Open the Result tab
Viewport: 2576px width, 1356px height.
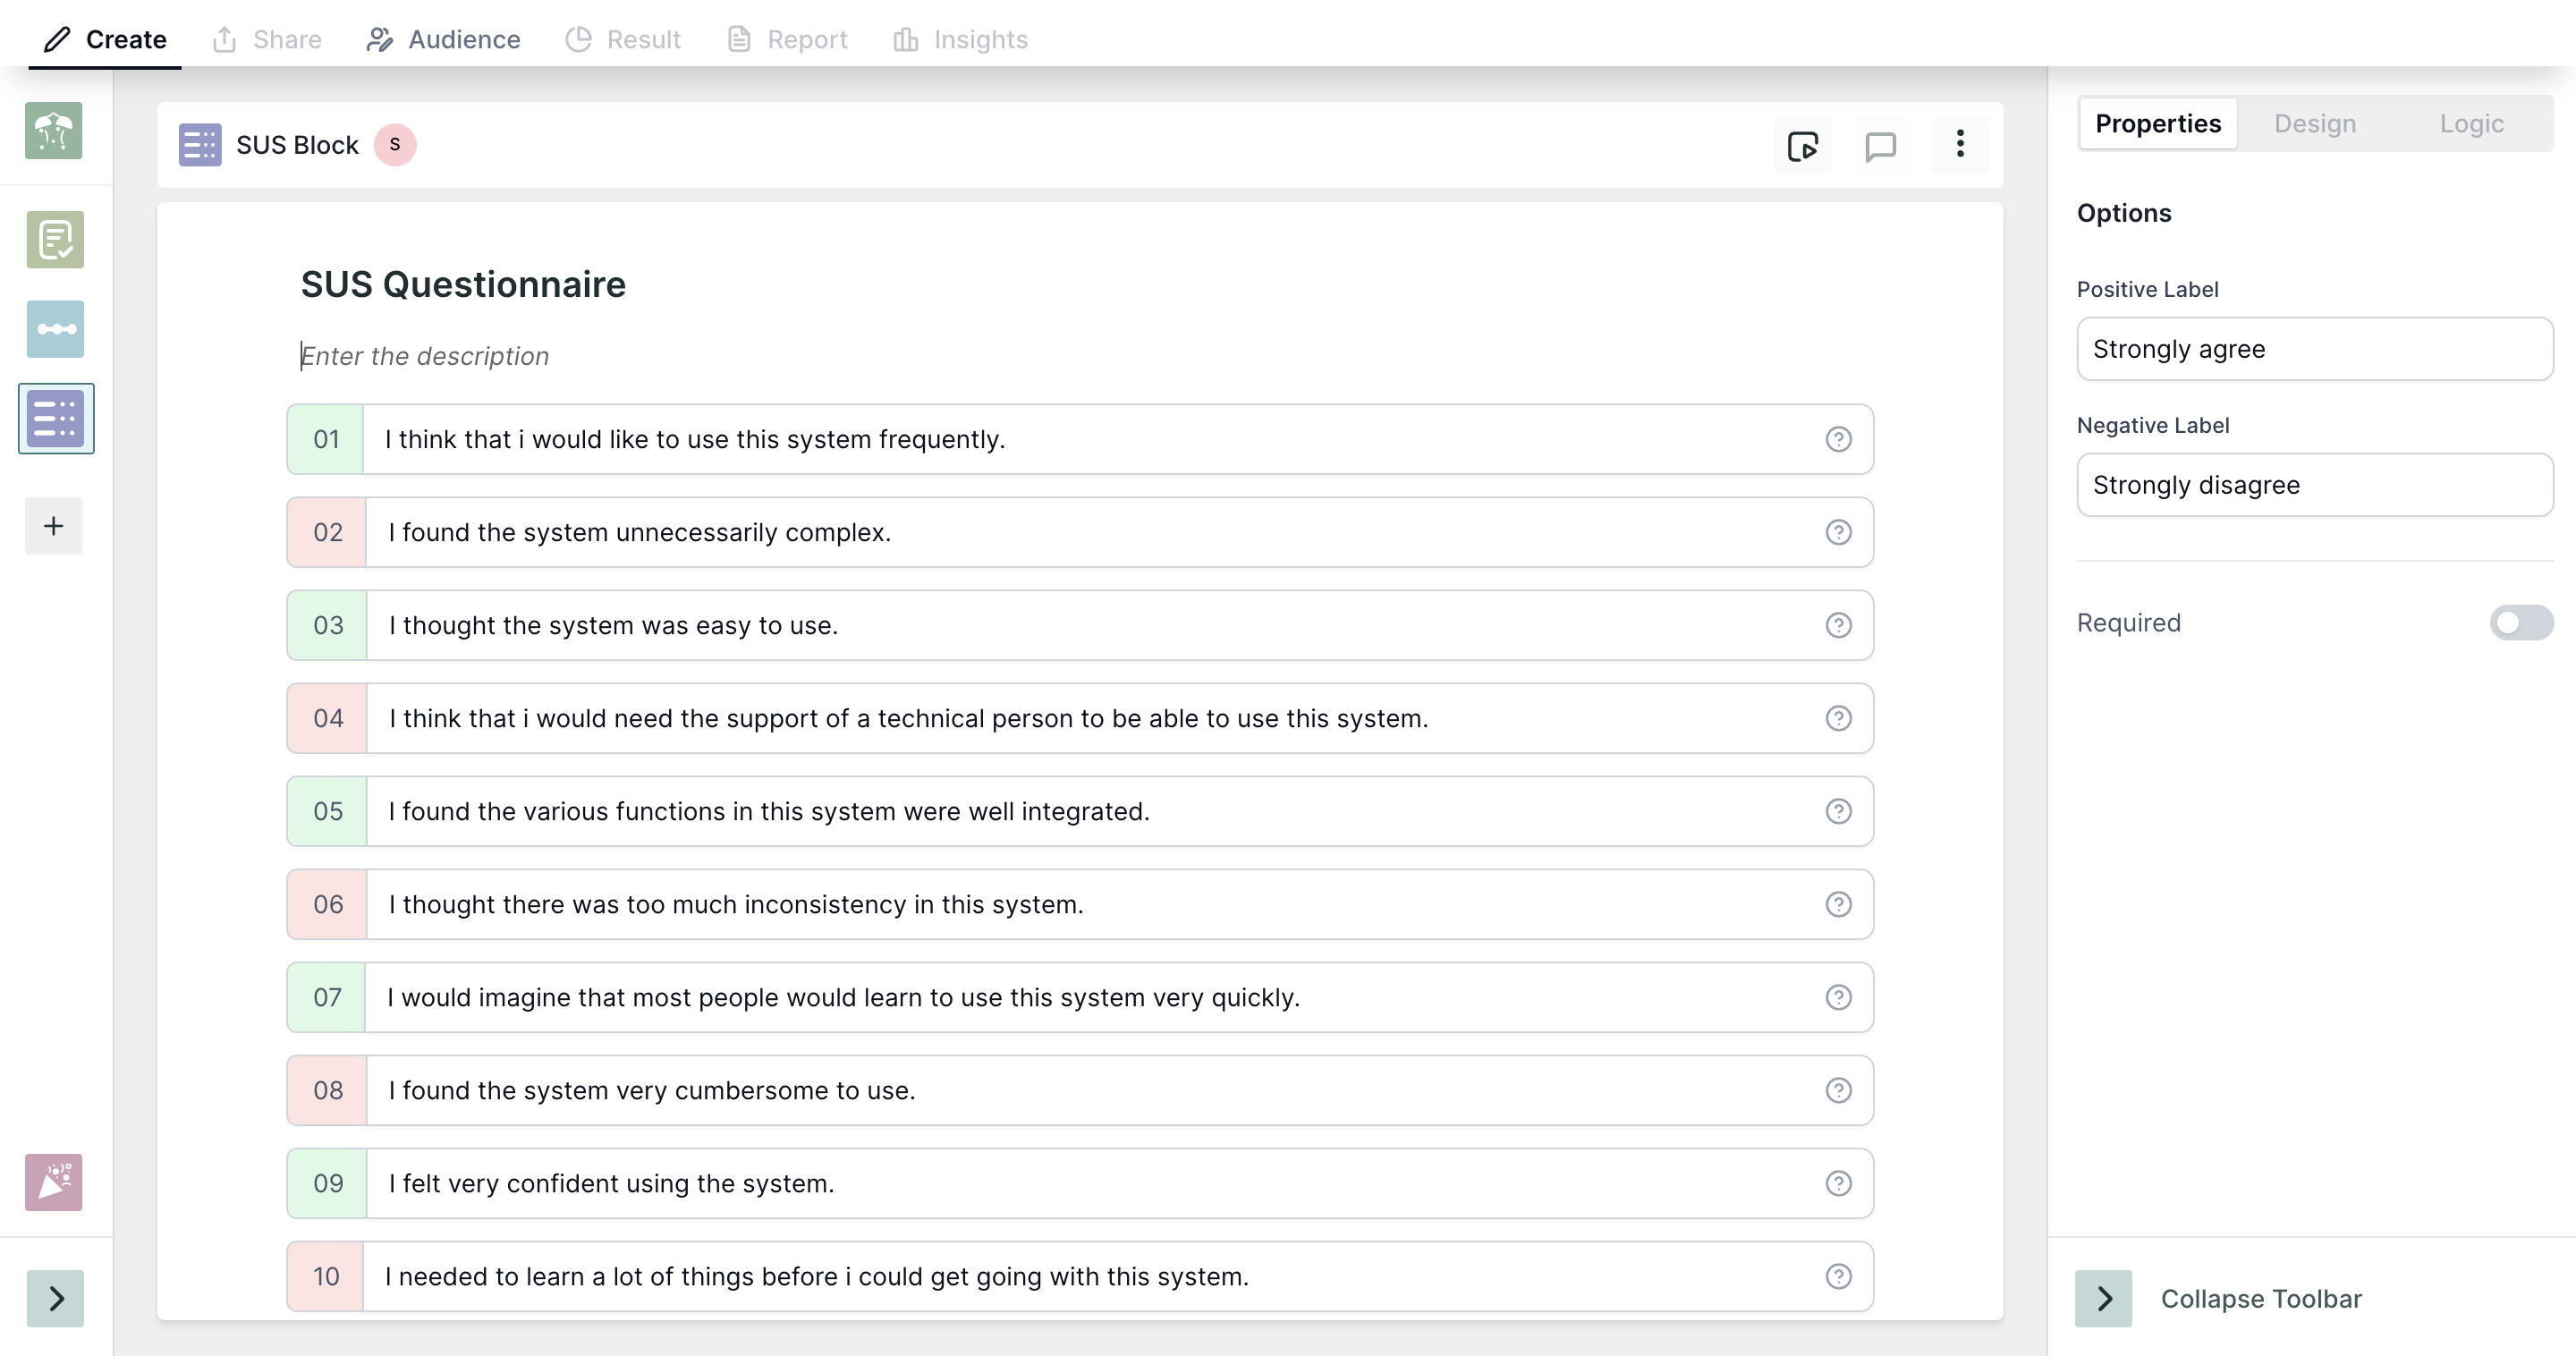[x=623, y=39]
